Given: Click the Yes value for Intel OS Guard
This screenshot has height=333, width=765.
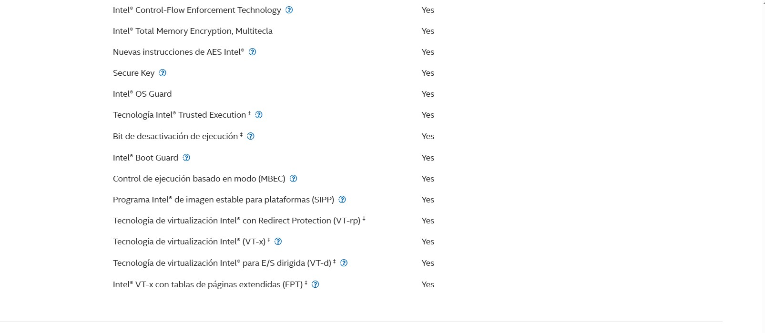Looking at the screenshot, I should [x=428, y=94].
